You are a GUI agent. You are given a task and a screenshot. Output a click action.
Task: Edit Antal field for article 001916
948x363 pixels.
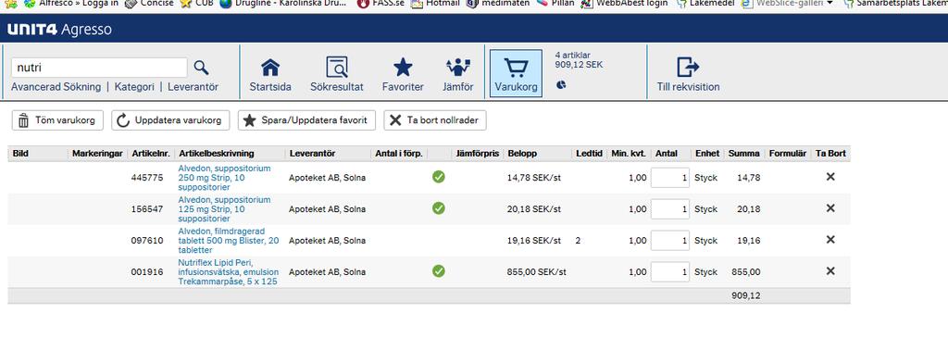pos(670,272)
